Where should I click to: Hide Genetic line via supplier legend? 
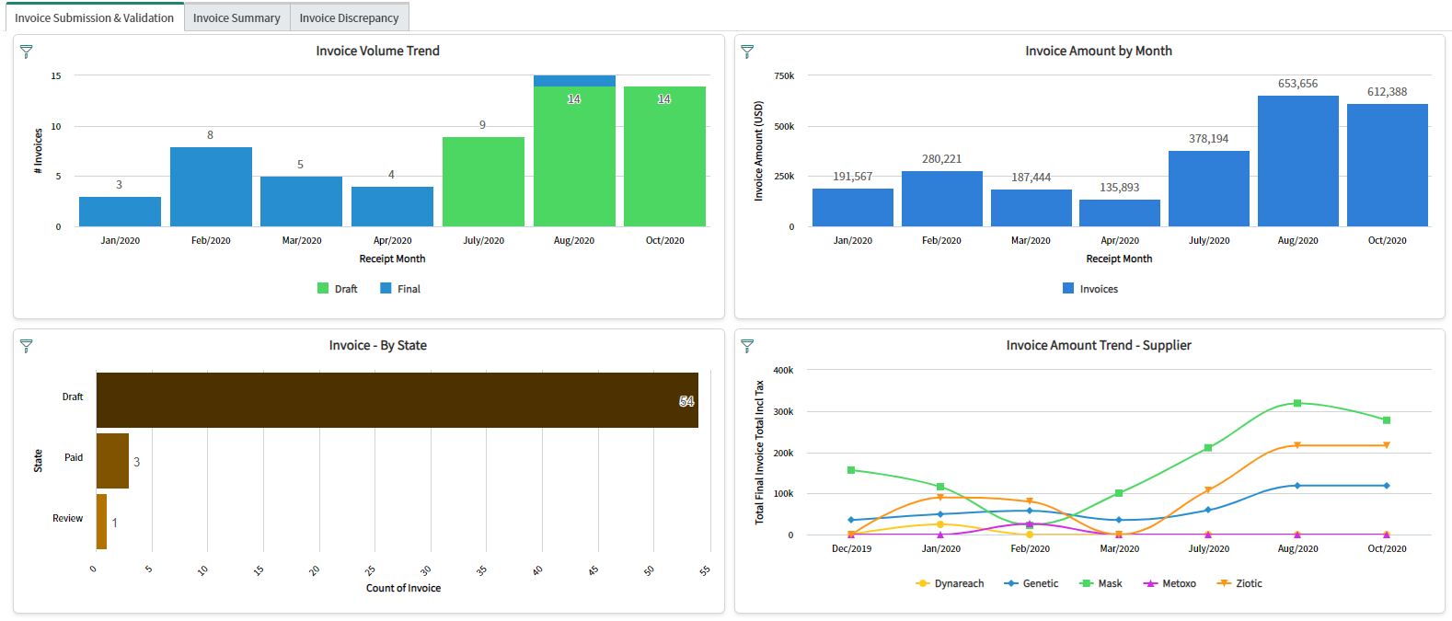coord(1031,584)
